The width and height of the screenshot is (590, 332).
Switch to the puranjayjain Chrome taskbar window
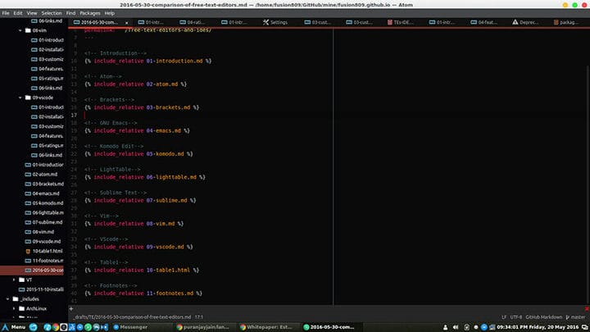(x=203, y=327)
